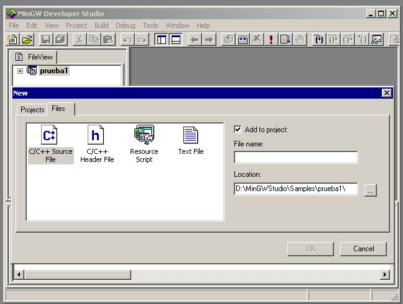Screen dimensions: 403x304
Task: Click the Build toolbar icon
Action: coord(243,40)
